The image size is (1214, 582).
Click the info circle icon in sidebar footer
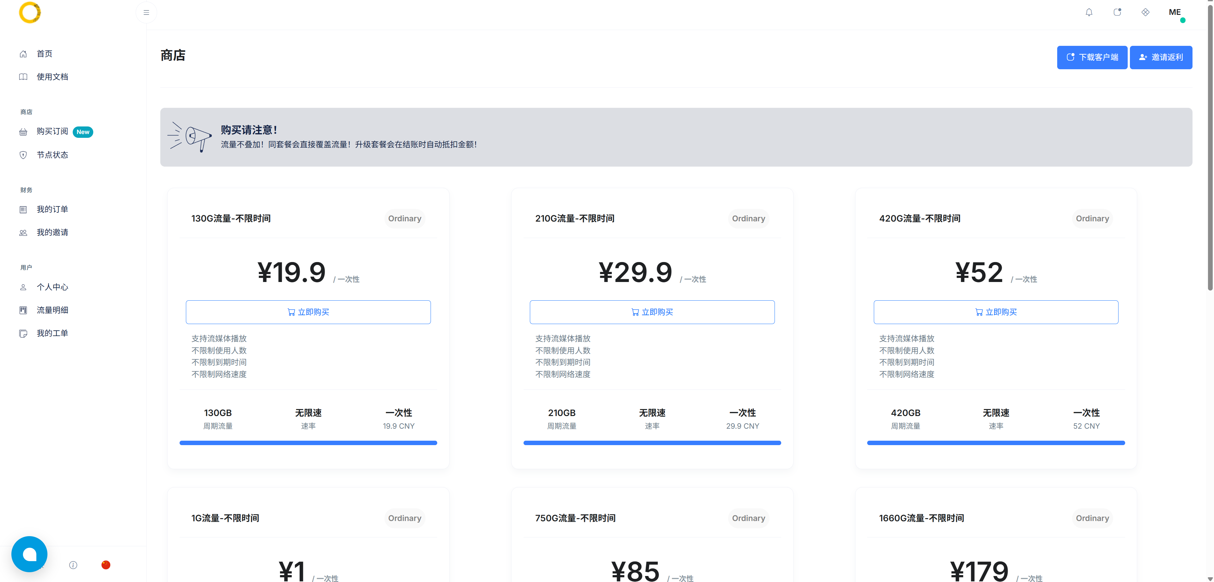click(73, 565)
